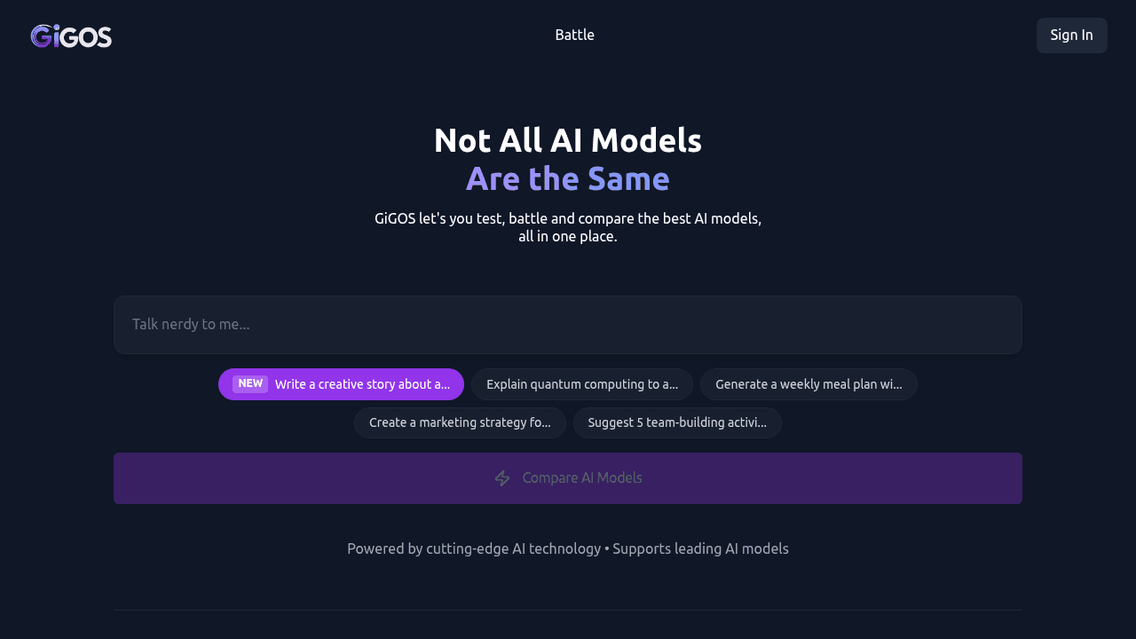
Task: Select the "Create a marketing strategy" suggestion
Action: click(x=460, y=423)
